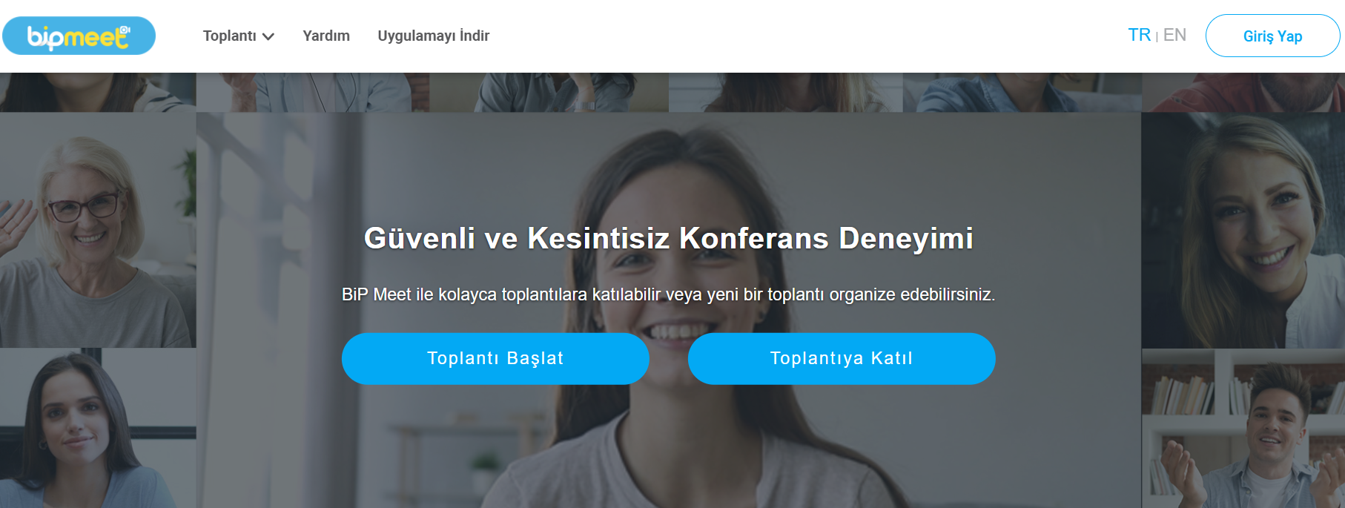Switch language to TR
Viewport: 1345px width, 508px height.
[x=1140, y=35]
